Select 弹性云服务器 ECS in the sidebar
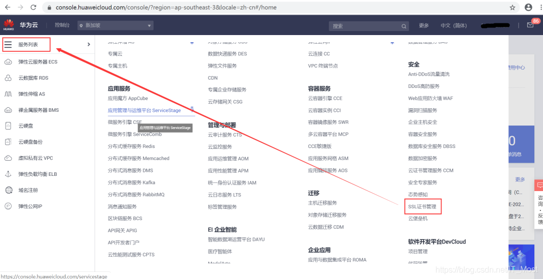This screenshot has height=279, width=543. [38, 62]
